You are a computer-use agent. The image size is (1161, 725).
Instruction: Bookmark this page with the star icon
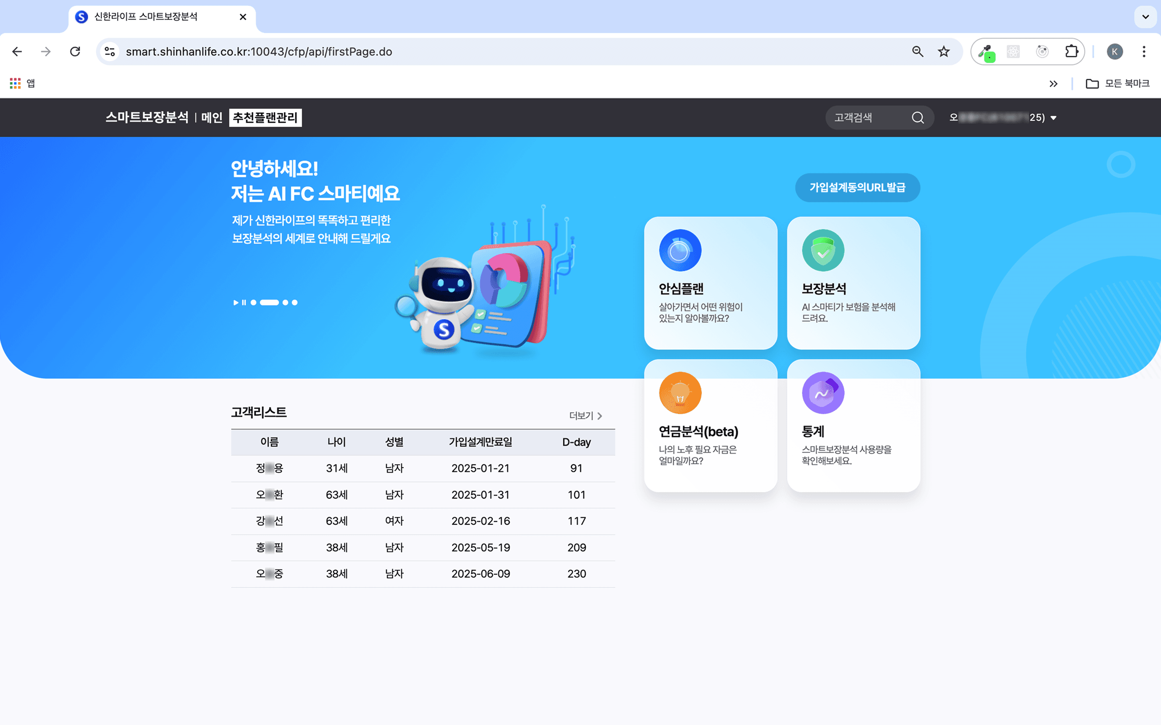point(943,51)
